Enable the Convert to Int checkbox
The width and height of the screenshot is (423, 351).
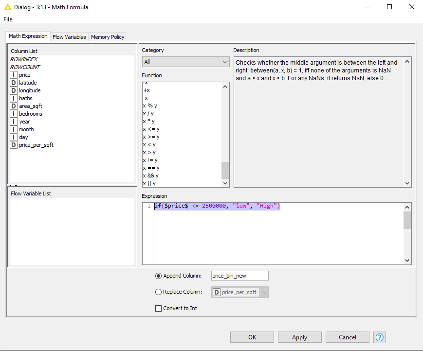tap(158, 308)
